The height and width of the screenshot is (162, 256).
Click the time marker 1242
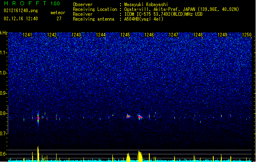tap(52, 35)
